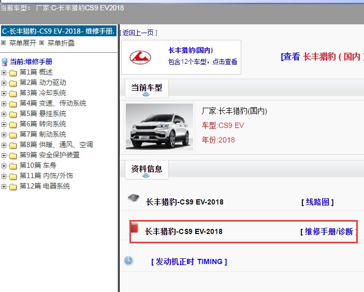The width and height of the screenshot is (364, 292).
Task: Click the engine timing clock icon
Action: point(128,260)
